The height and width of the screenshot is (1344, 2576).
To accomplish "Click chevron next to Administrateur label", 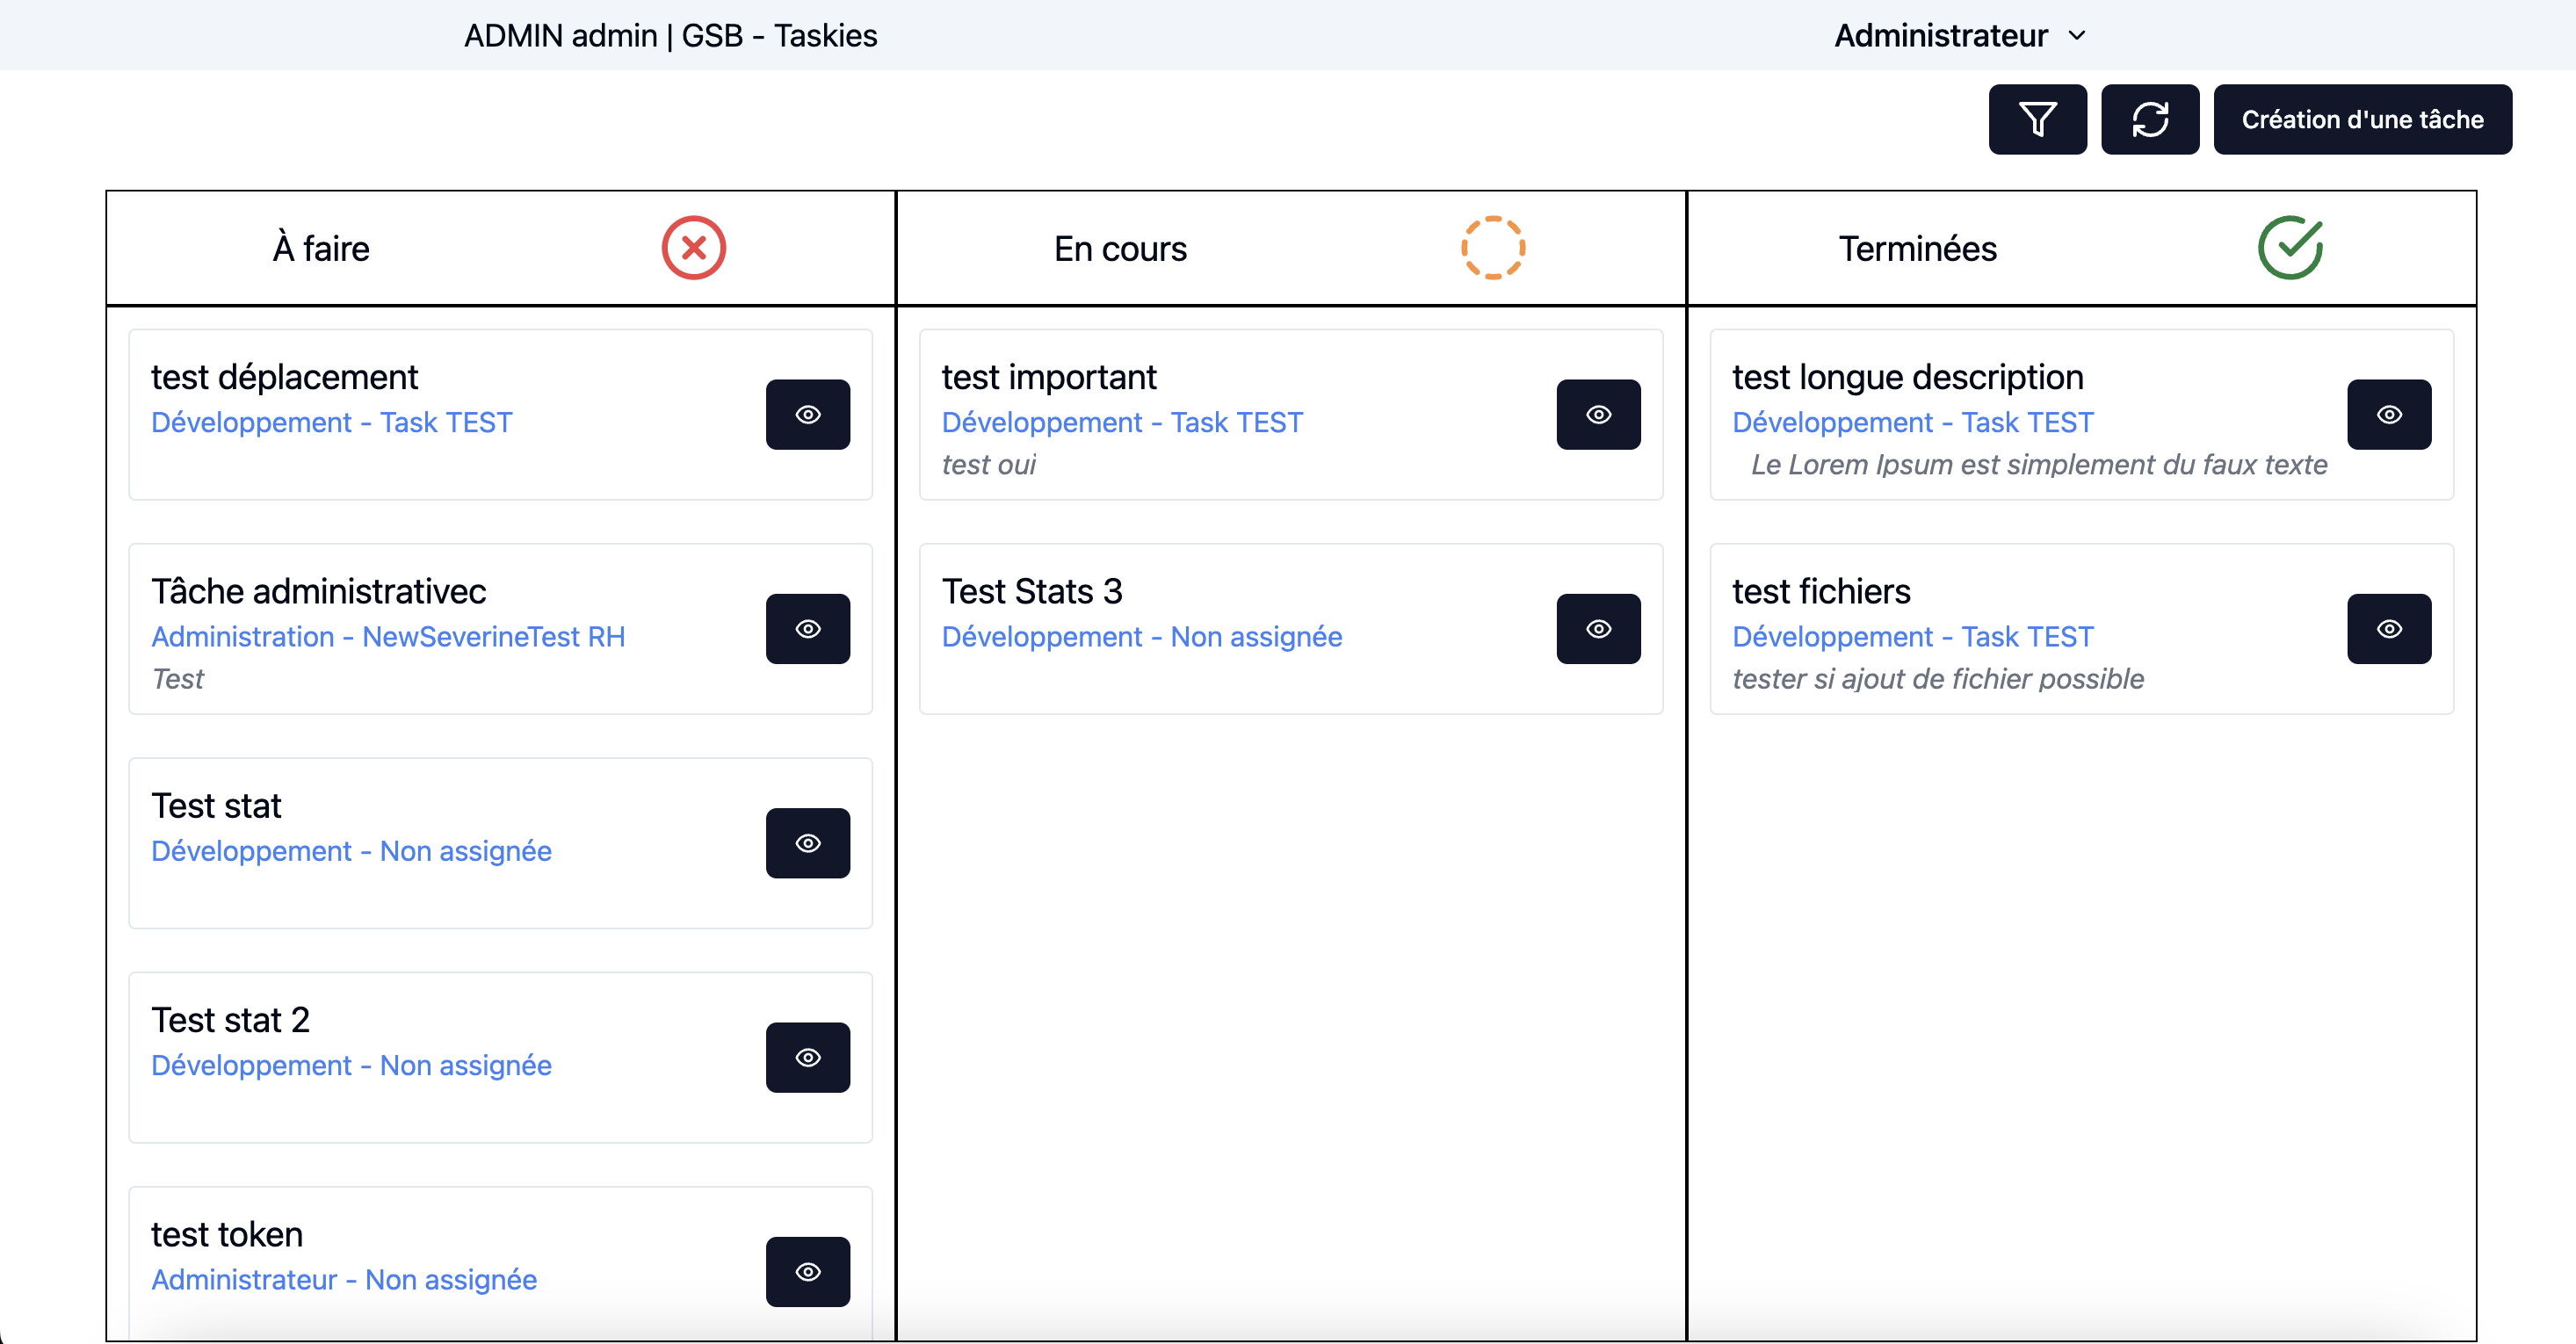I will pyautogui.click(x=2078, y=35).
